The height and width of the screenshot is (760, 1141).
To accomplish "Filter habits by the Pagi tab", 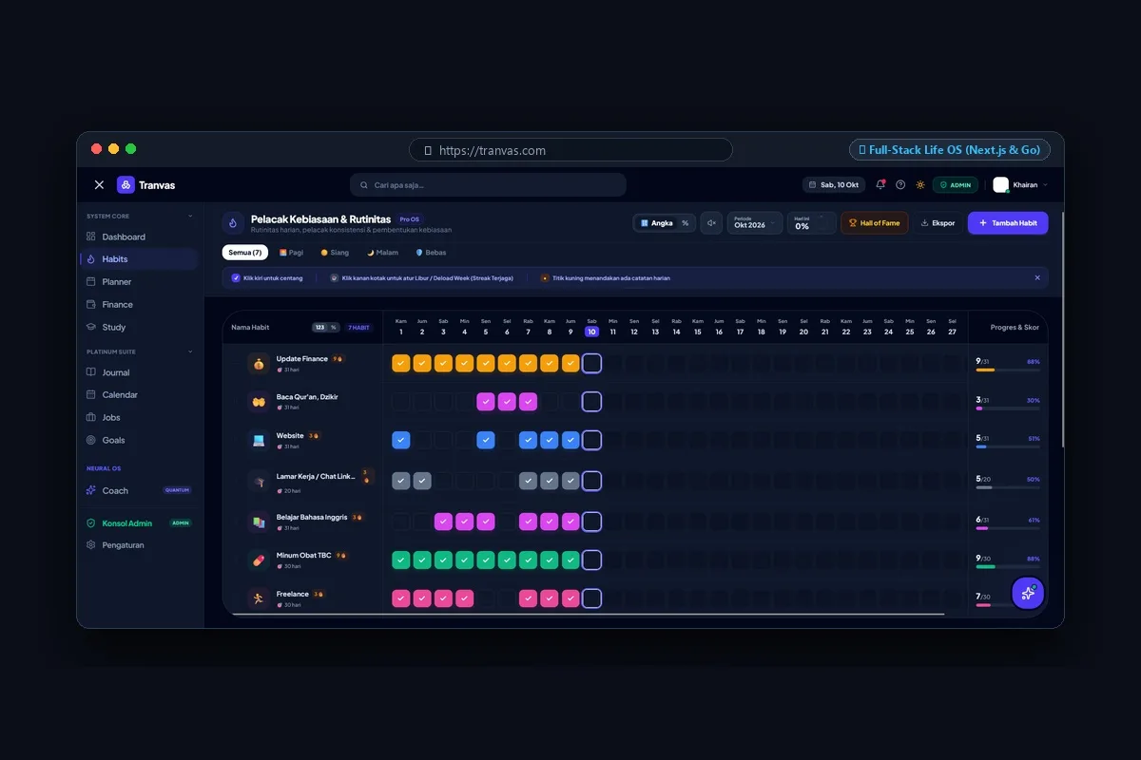I will point(292,253).
